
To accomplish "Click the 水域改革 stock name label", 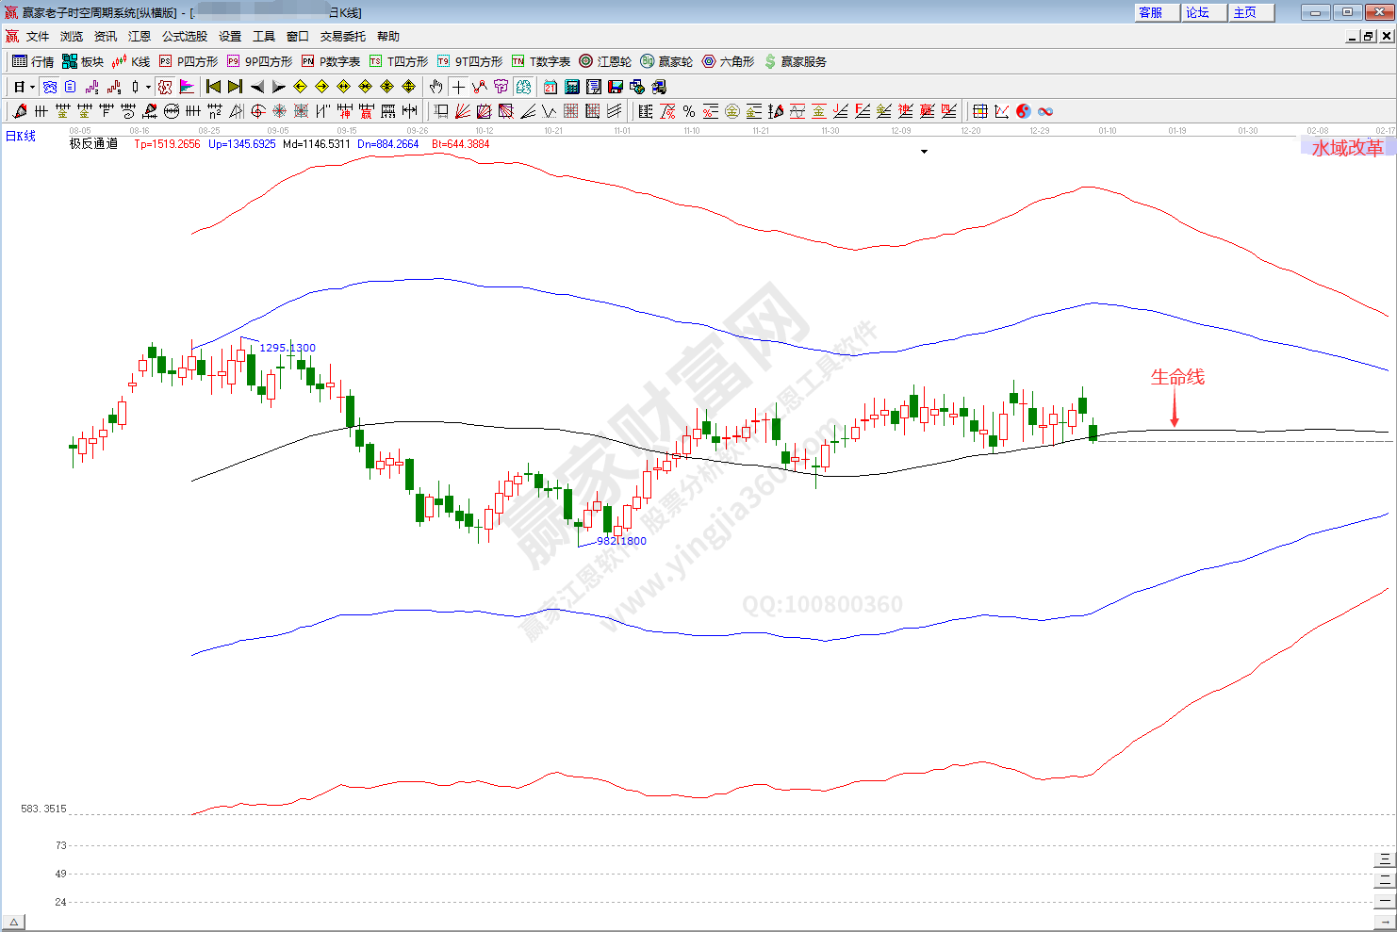I will pyautogui.click(x=1347, y=148).
